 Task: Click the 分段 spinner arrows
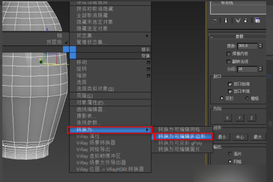pos(260,69)
